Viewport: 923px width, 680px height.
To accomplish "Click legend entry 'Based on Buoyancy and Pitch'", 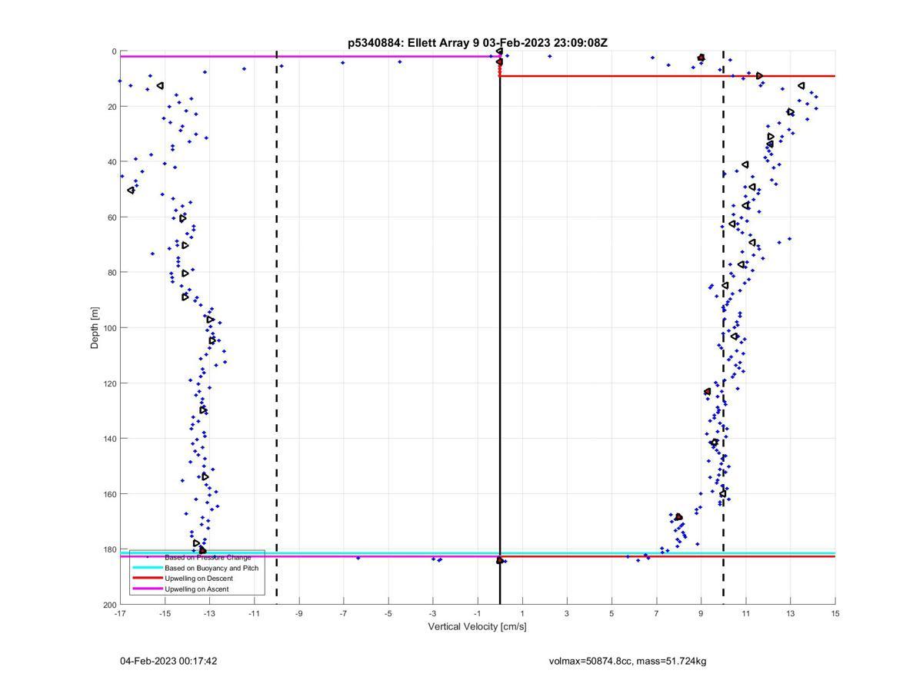I will tap(212, 568).
